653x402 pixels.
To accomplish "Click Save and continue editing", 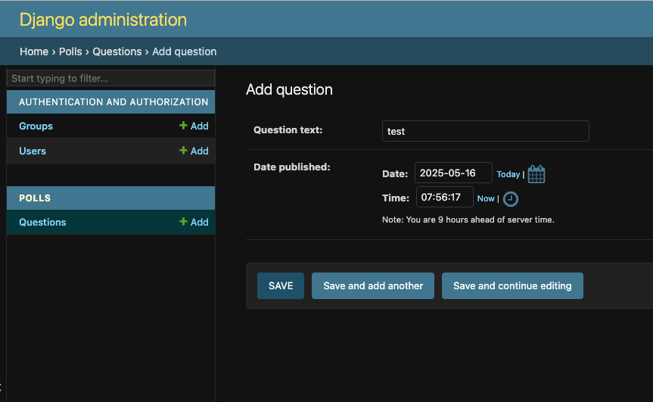I will click(512, 285).
